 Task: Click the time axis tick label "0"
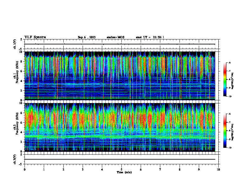25,170
